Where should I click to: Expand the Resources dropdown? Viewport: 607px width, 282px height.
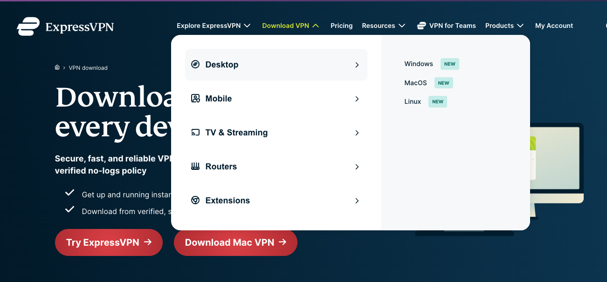383,26
